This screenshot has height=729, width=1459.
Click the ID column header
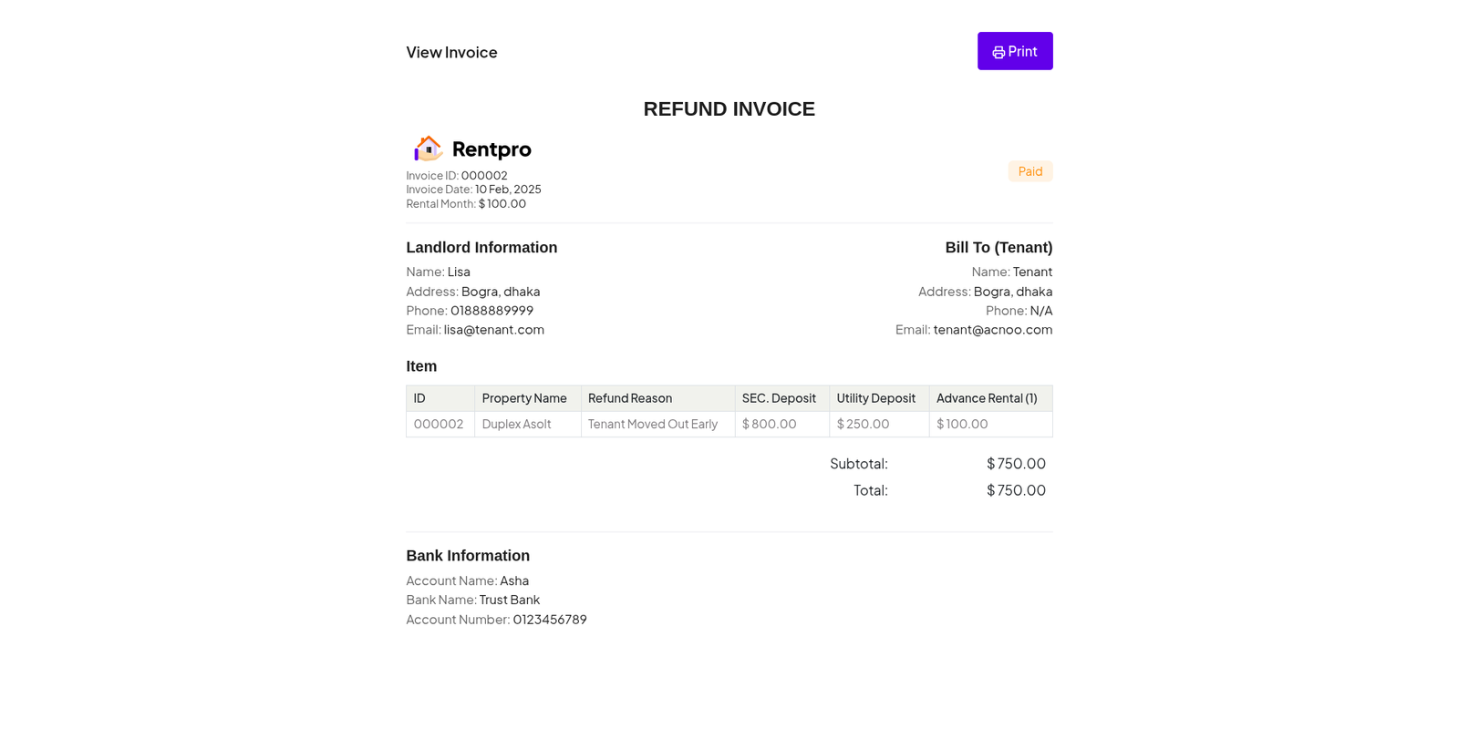tap(419, 398)
